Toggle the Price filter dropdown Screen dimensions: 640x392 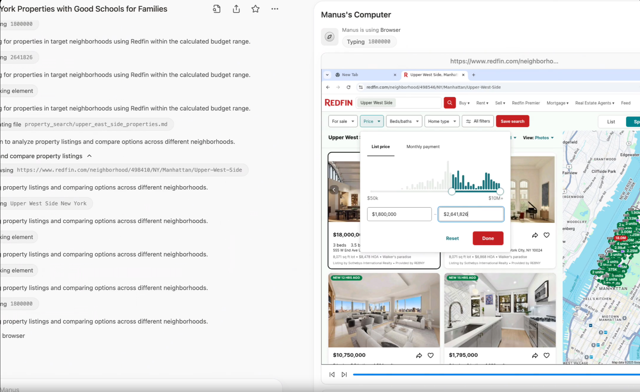pos(372,121)
